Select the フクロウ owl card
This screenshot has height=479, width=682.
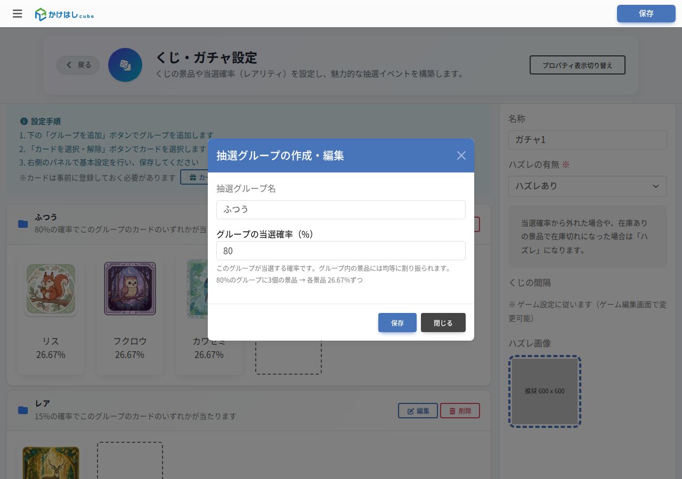(x=130, y=315)
